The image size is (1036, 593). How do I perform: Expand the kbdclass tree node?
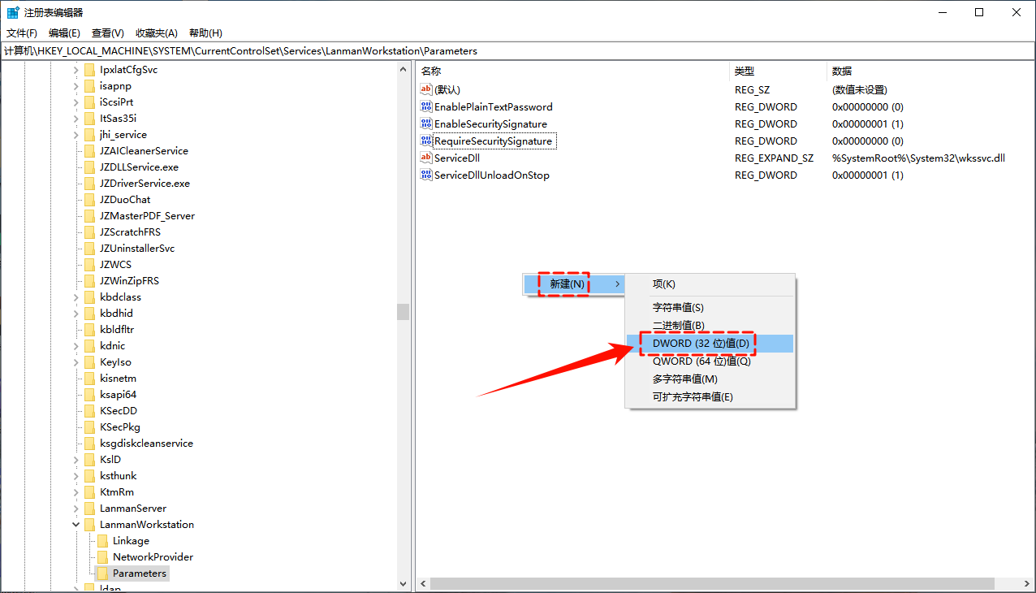(x=76, y=297)
